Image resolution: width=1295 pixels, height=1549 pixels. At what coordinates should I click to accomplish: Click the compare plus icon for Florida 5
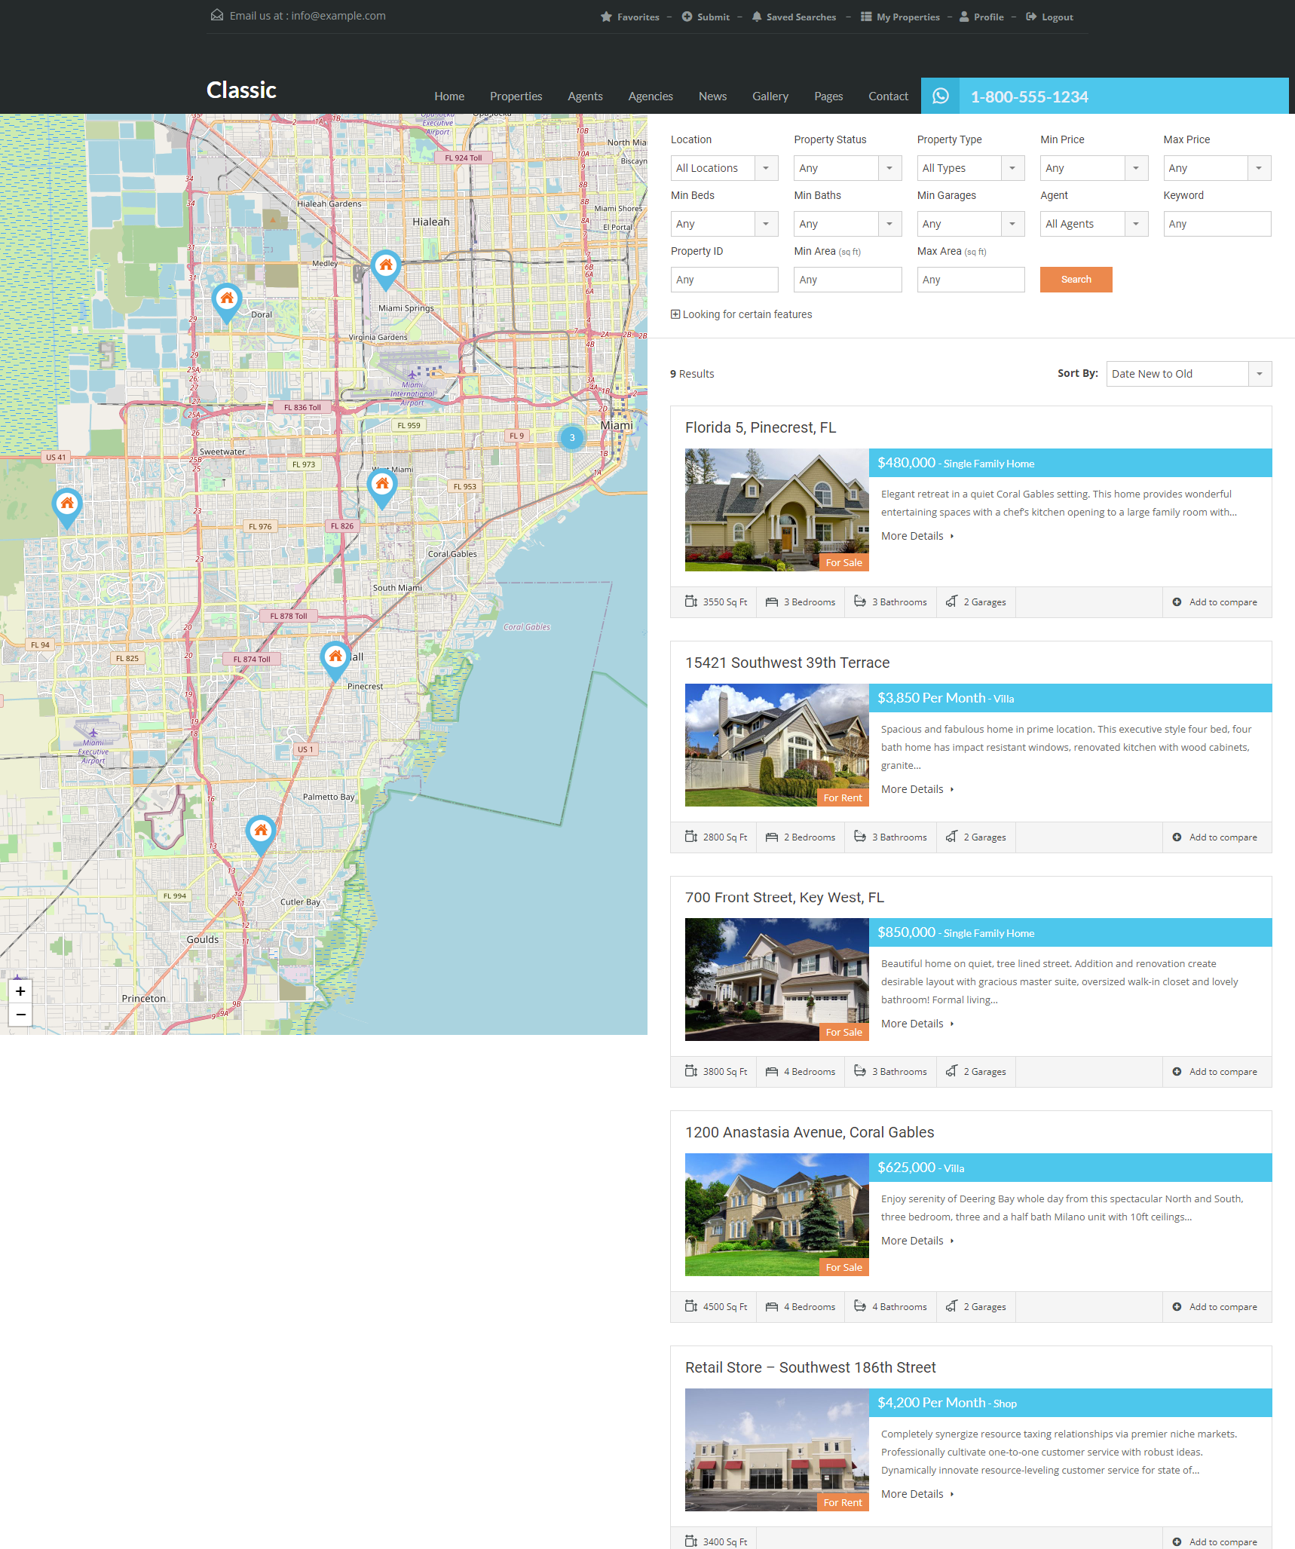point(1177,602)
